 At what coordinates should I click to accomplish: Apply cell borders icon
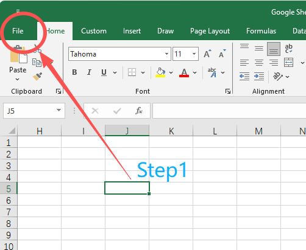132,72
